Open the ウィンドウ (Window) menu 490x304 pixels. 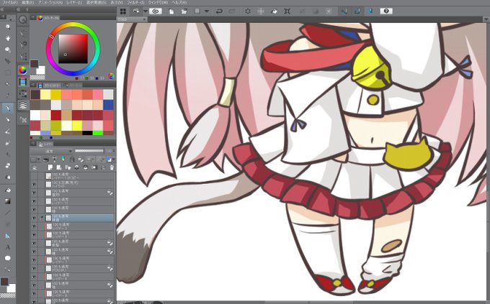pos(158,2)
